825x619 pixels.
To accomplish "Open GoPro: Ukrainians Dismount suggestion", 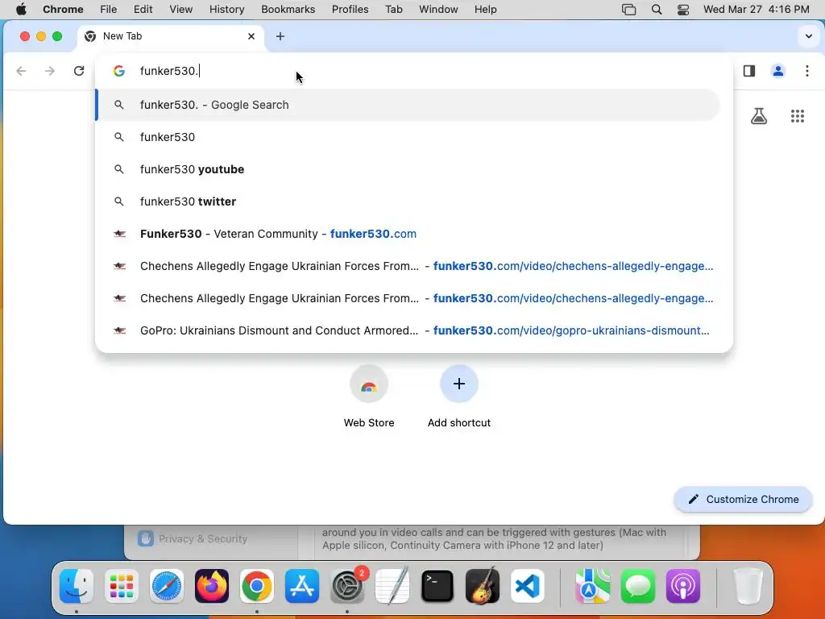I will pyautogui.click(x=408, y=330).
